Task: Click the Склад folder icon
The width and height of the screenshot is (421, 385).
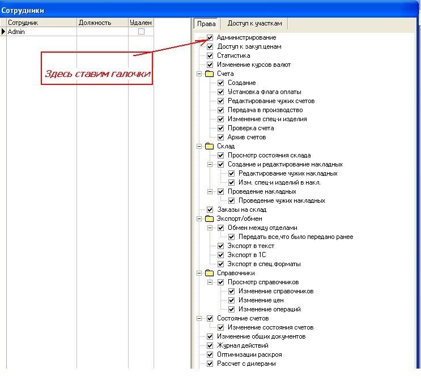Action: [x=209, y=146]
